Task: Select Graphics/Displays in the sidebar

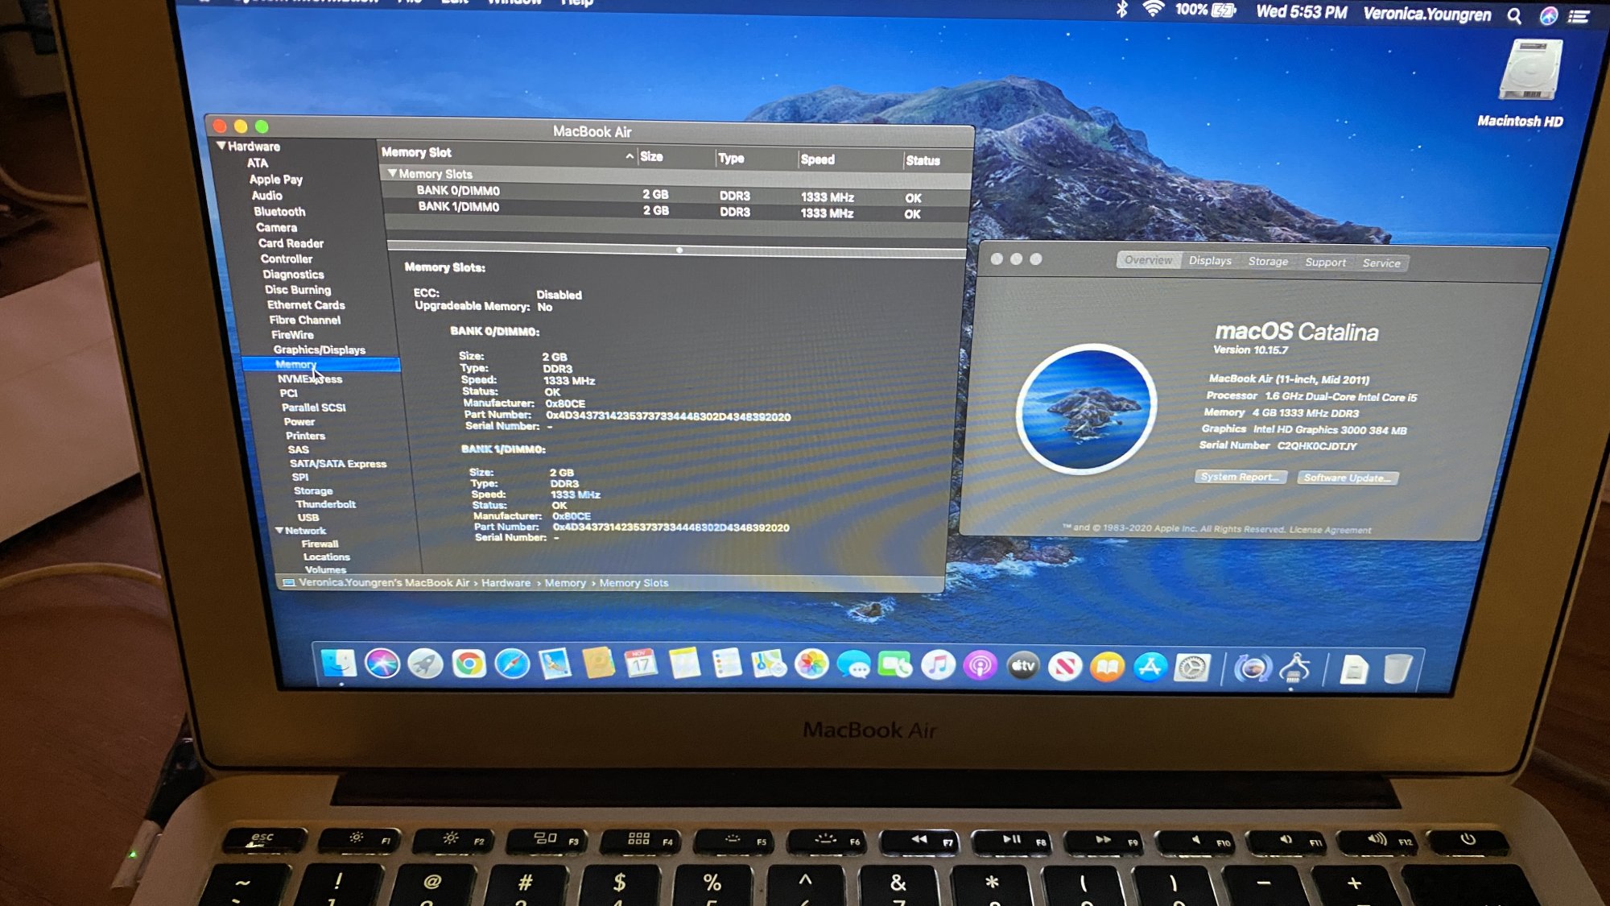Action: pyautogui.click(x=319, y=350)
